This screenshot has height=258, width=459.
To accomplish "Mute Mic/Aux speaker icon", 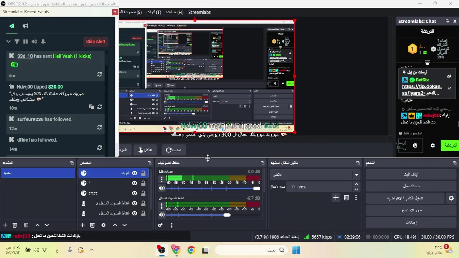I will pyautogui.click(x=162, y=188).
